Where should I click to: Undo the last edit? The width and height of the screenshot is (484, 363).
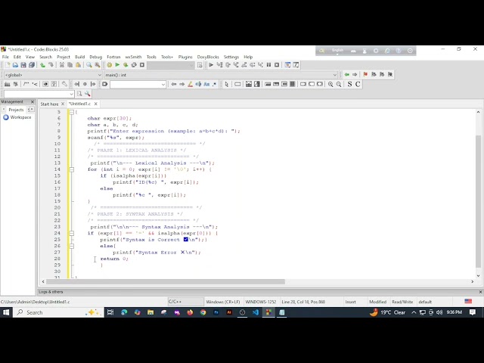[42, 65]
